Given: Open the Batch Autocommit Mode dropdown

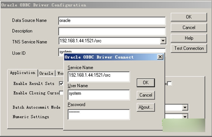Looking at the screenshot, I should click(x=185, y=108).
